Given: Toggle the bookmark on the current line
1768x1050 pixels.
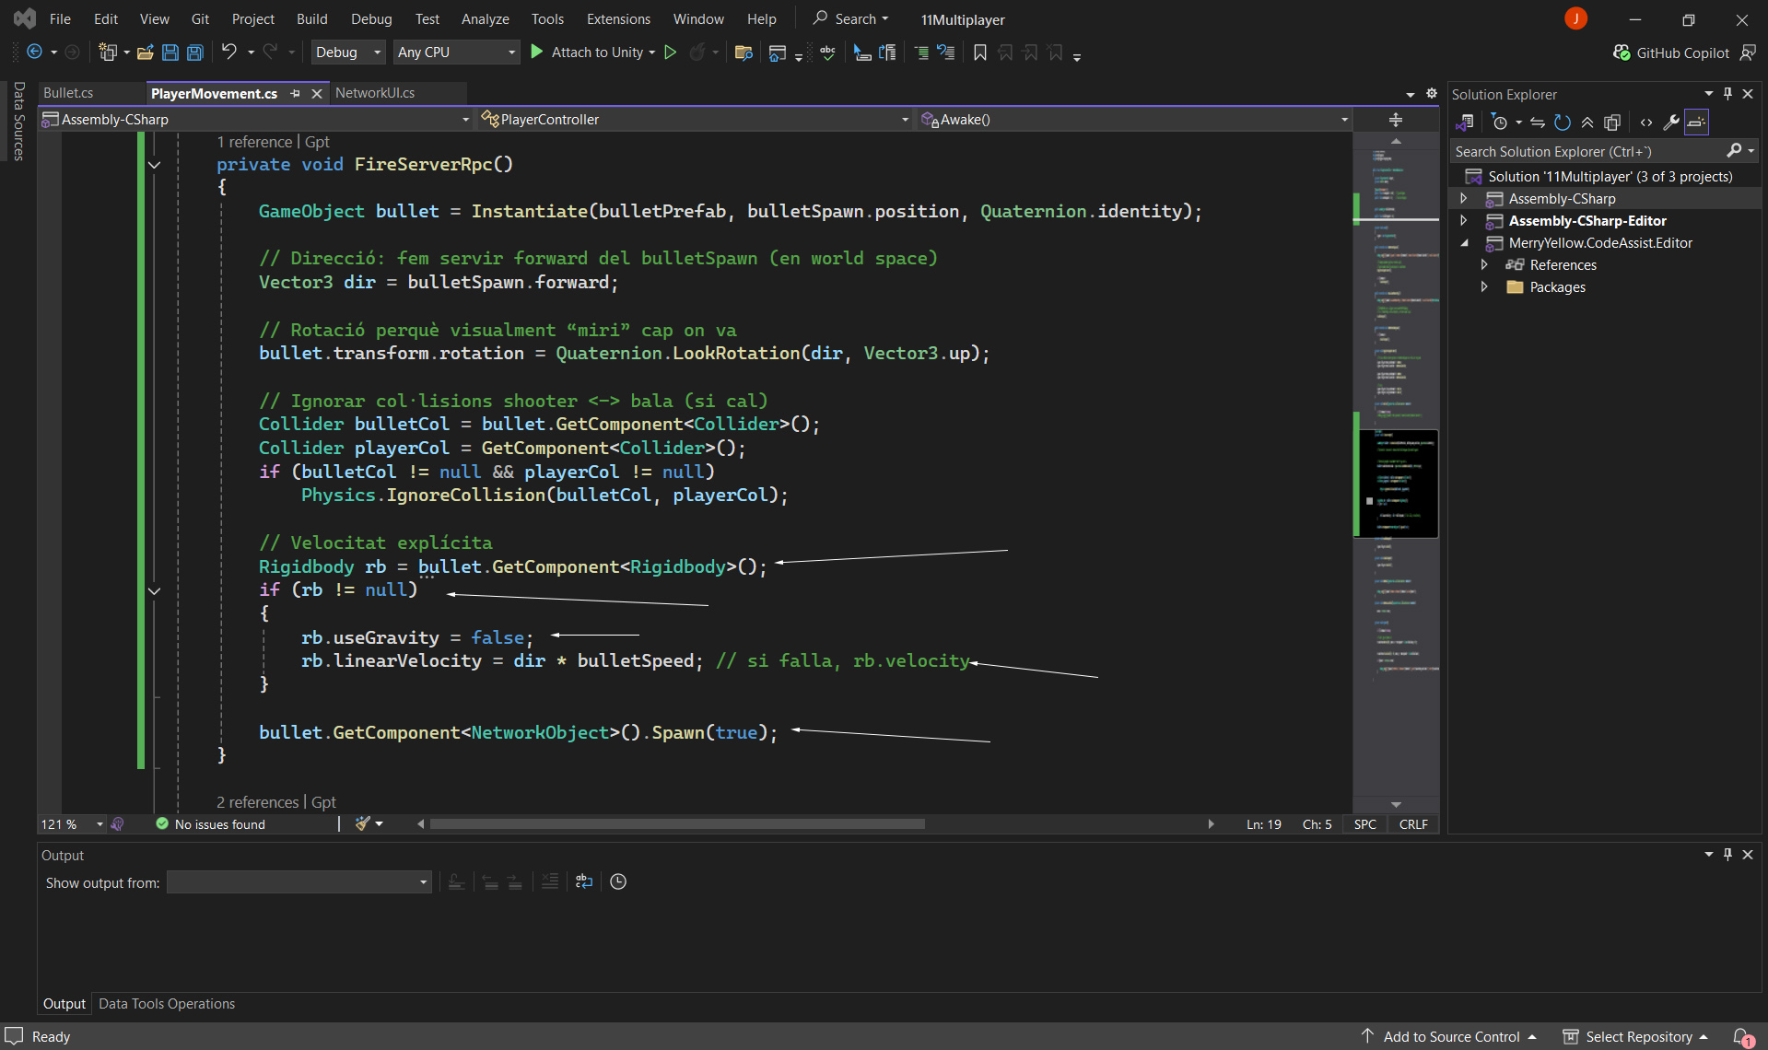Looking at the screenshot, I should 979,52.
